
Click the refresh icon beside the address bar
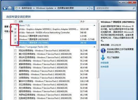tap(91, 8)
